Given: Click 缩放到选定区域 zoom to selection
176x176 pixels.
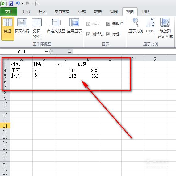Looking at the screenshot, I should [165, 28].
